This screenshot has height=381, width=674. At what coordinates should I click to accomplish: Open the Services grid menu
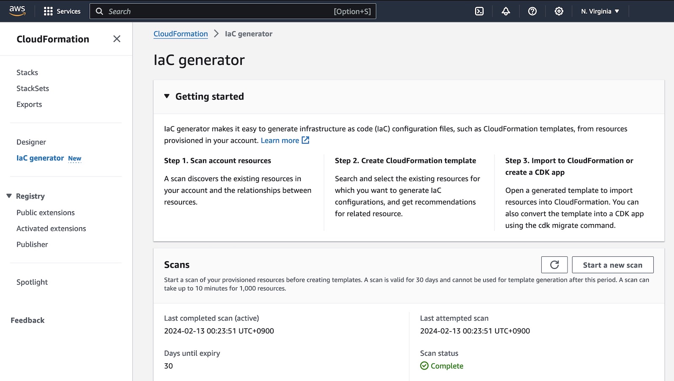tap(62, 11)
